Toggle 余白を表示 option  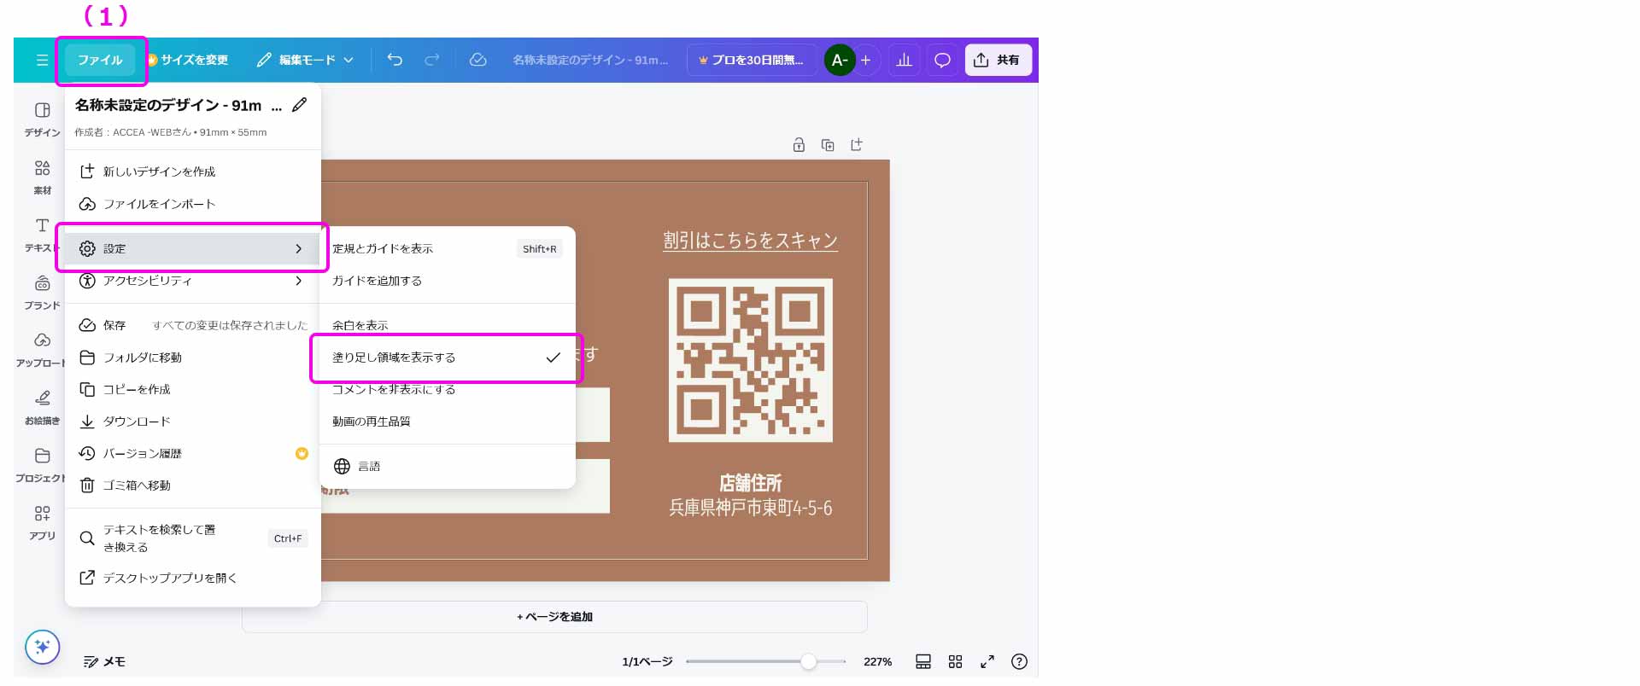coord(447,325)
